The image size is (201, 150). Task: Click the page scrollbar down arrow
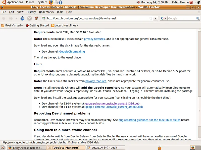(199, 138)
